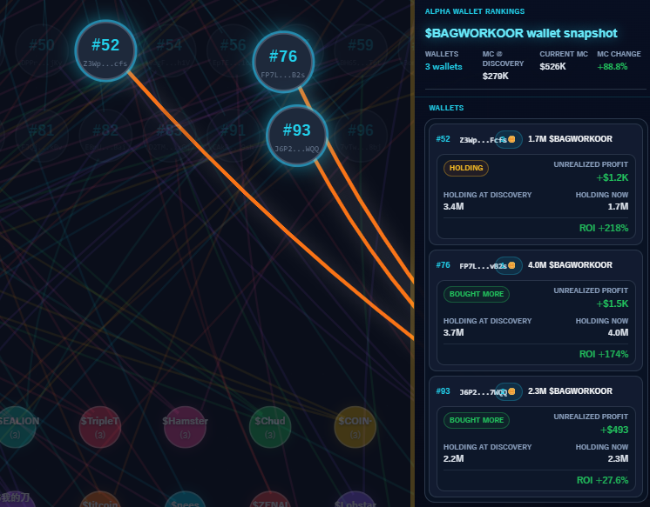This screenshot has height=507, width=650.
Task: Click the '4.0M $BAGWORKOOR' holding text
Action: pyautogui.click(x=570, y=265)
